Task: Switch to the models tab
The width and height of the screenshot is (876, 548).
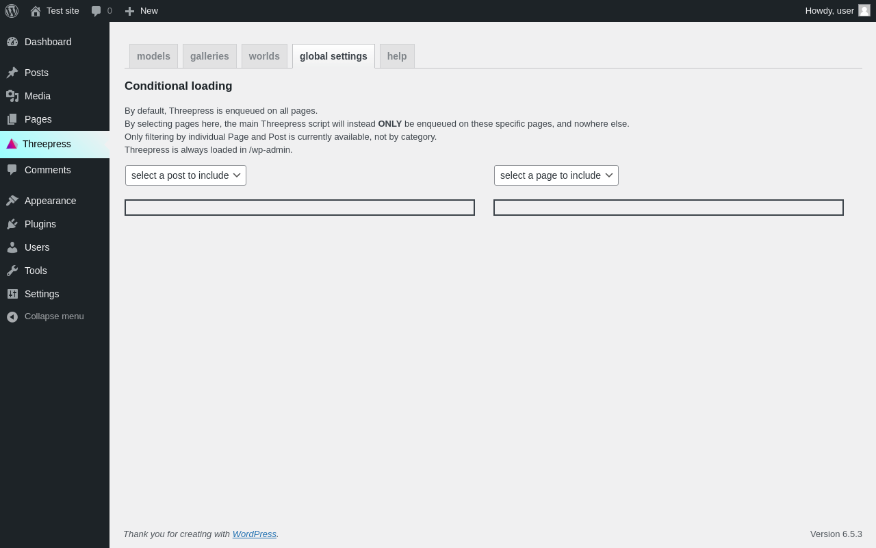Action: [153, 56]
